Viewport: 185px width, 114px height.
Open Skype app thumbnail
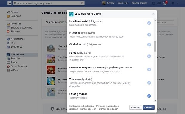coord(51,81)
